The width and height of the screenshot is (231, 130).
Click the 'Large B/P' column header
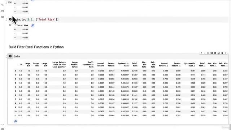pos(27,65)
